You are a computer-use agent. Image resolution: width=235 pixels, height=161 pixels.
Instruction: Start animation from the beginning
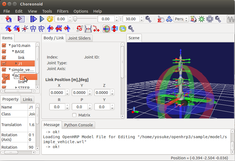[33, 19]
